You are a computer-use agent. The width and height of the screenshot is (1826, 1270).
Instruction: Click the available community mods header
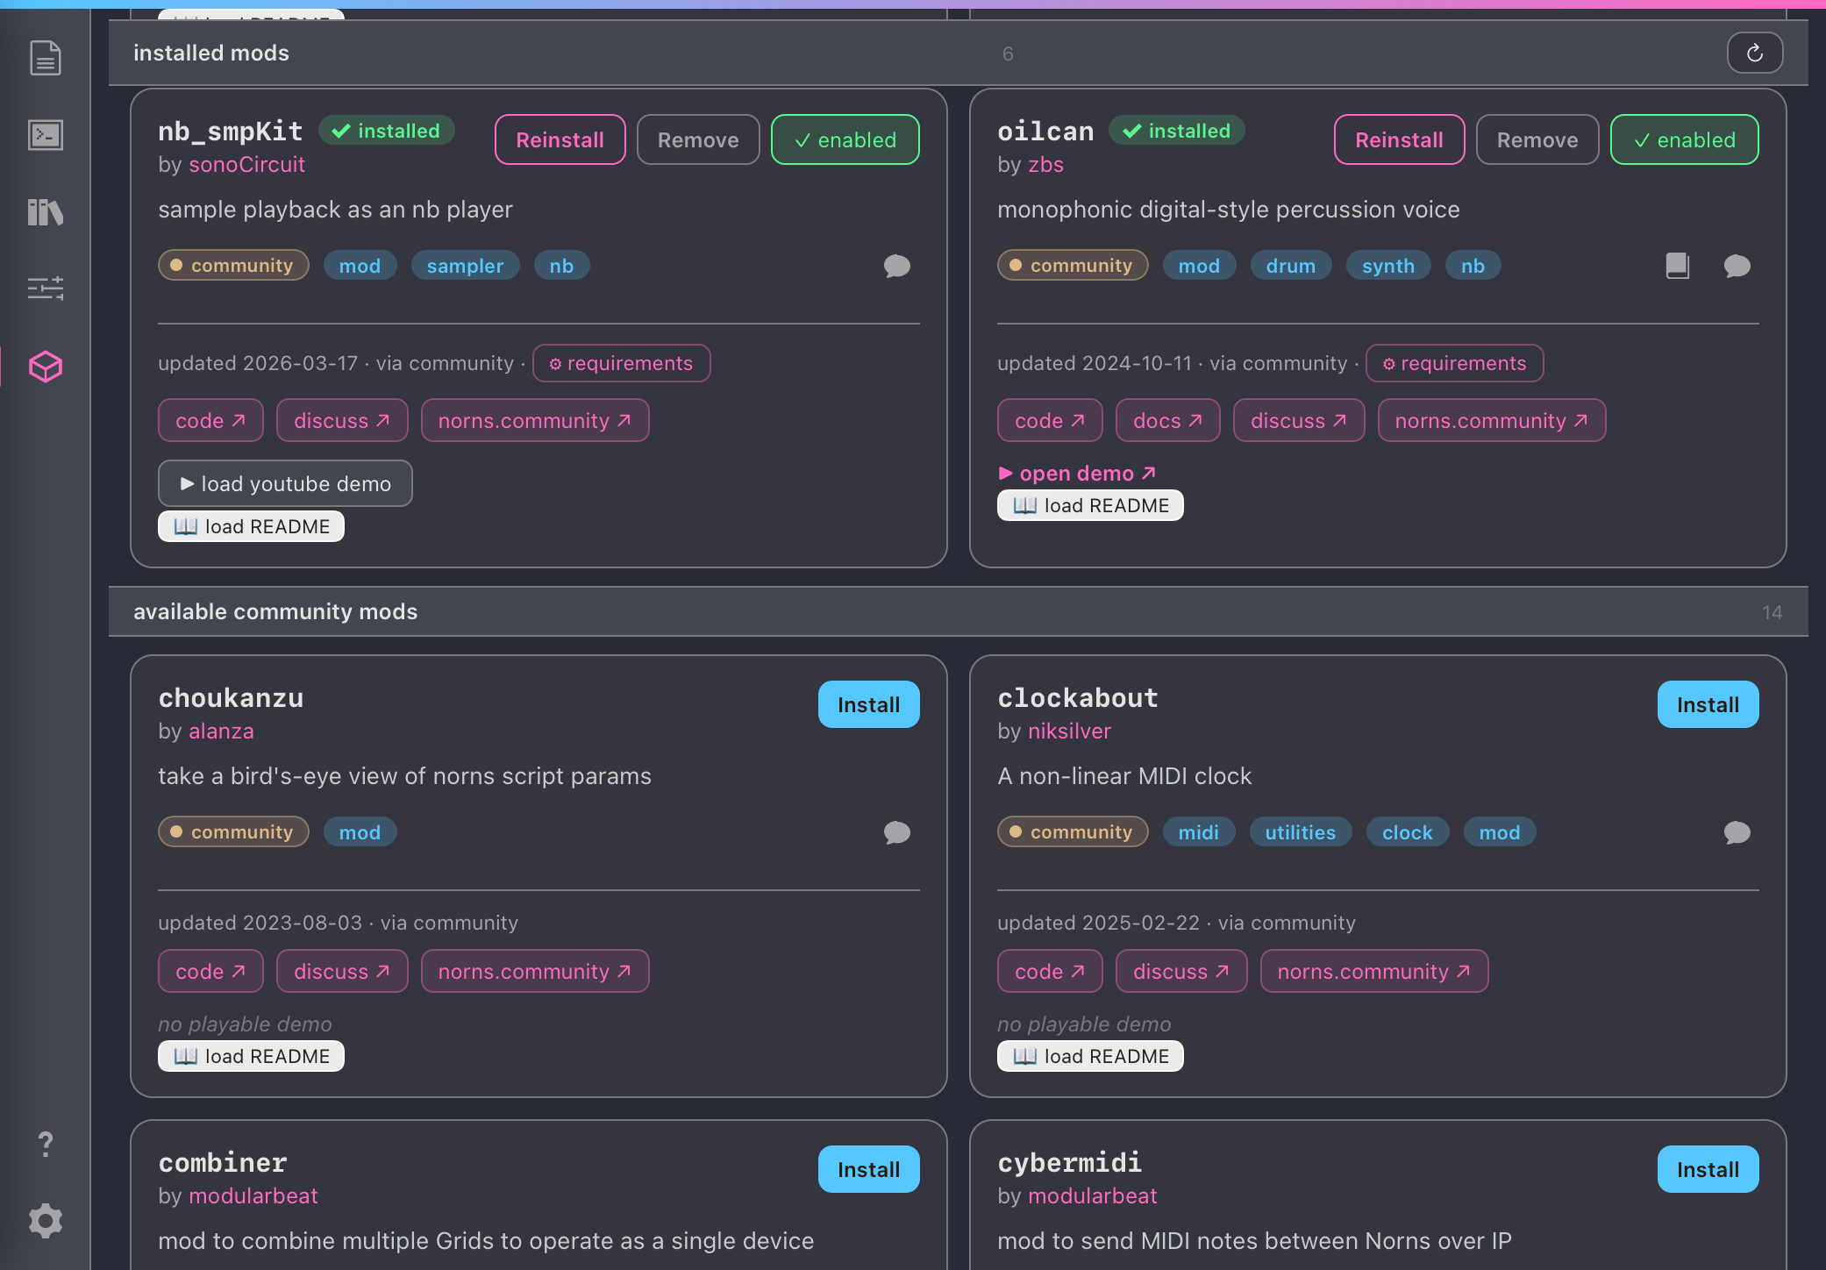click(x=958, y=611)
